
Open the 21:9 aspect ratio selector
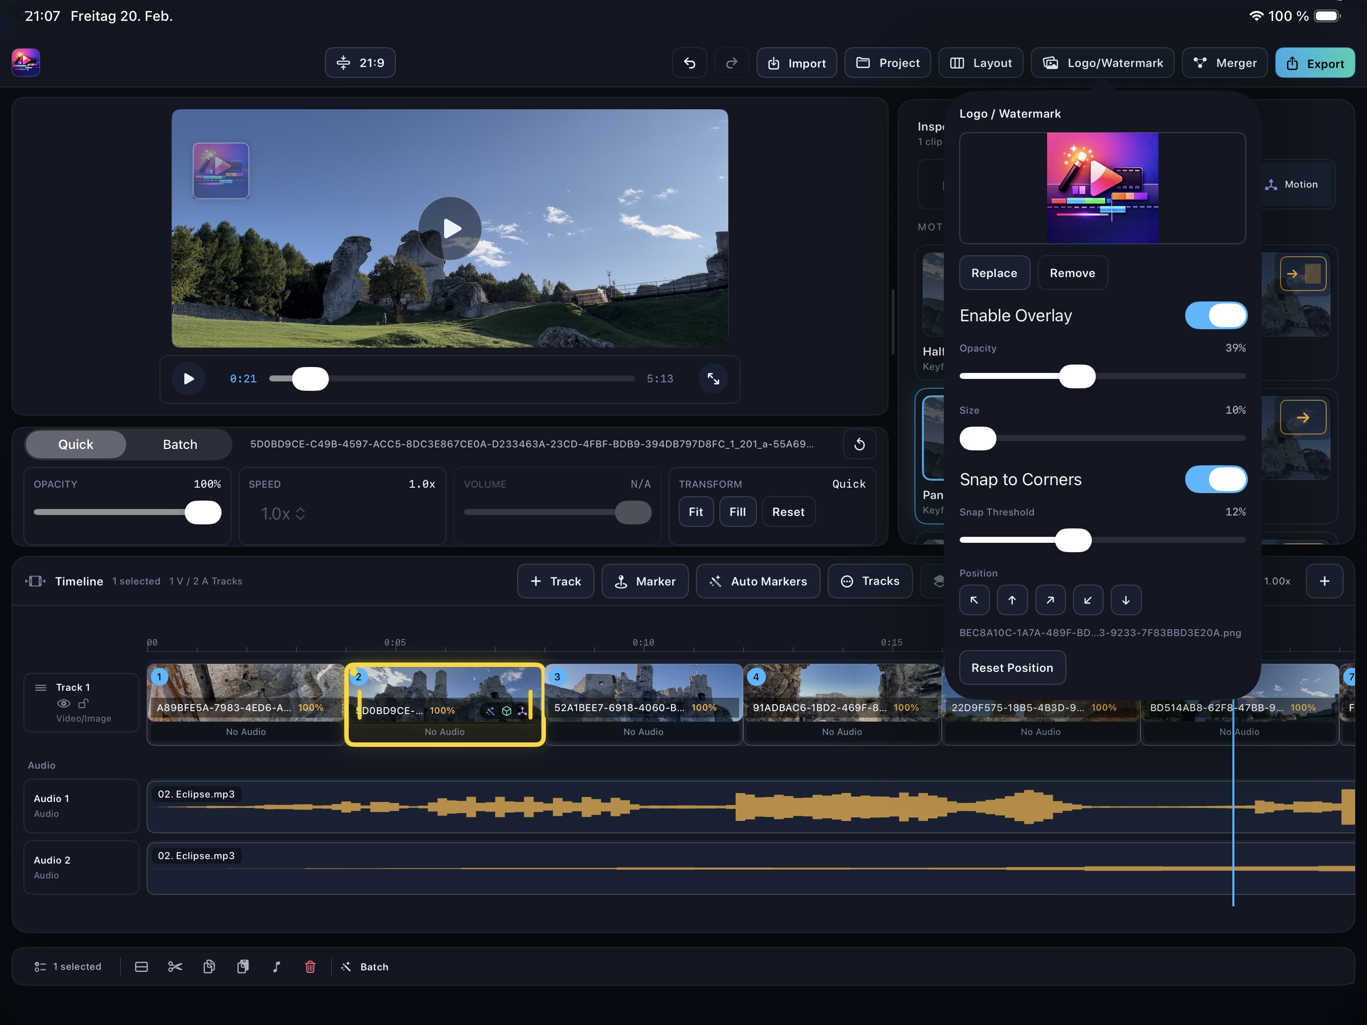tap(360, 63)
